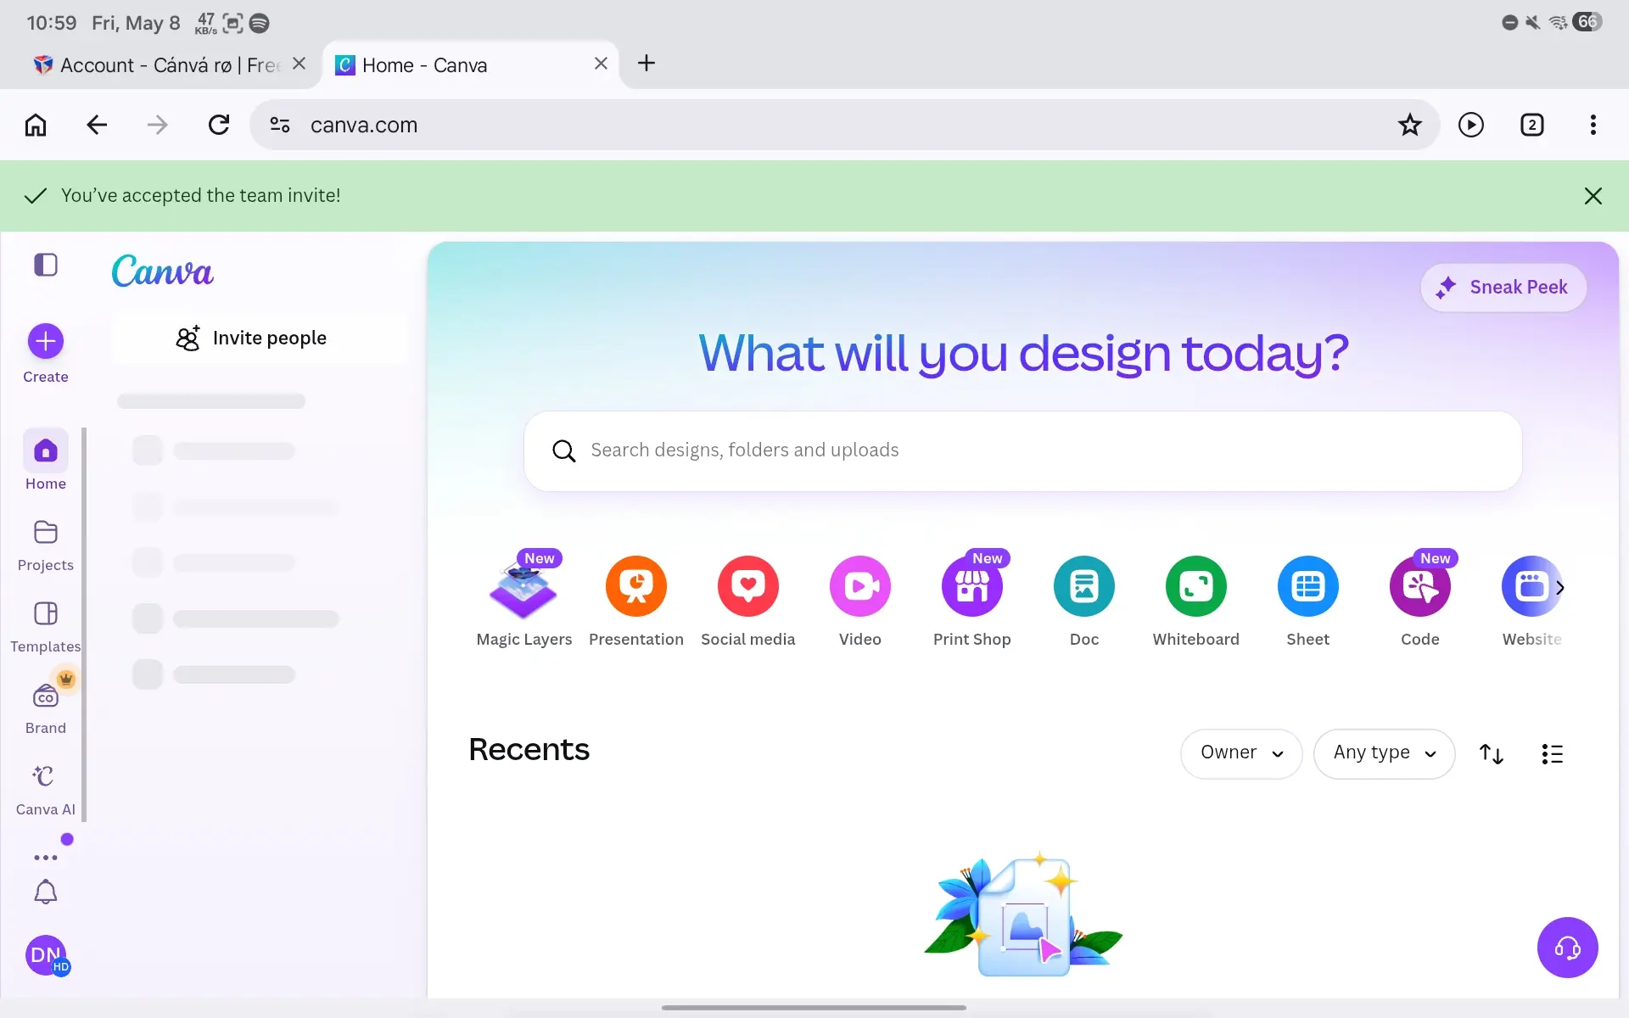Close the Account - Cánvá rø tab
This screenshot has width=1629, height=1018.
[x=299, y=64]
